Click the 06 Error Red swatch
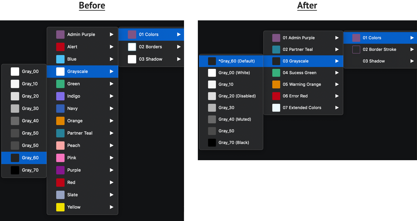Viewport: 417px width, 221px height. [276, 96]
